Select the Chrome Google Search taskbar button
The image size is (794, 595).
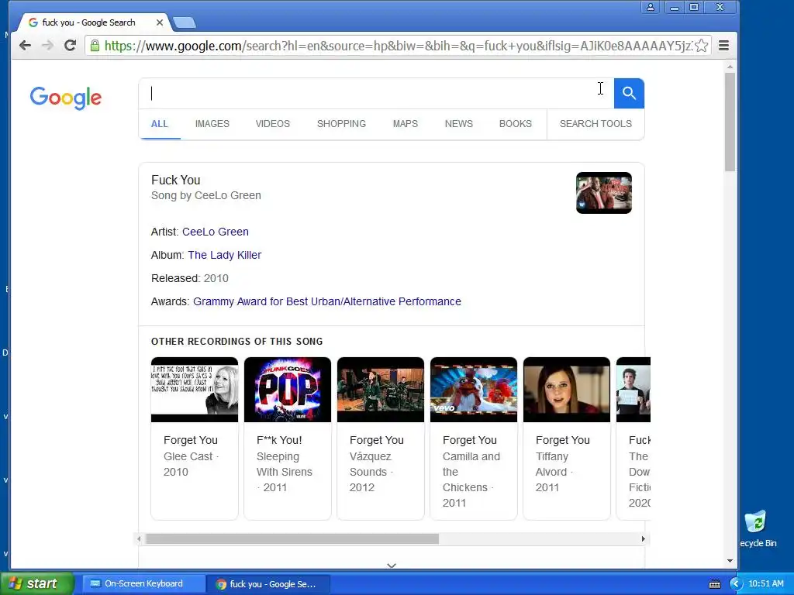tap(269, 584)
